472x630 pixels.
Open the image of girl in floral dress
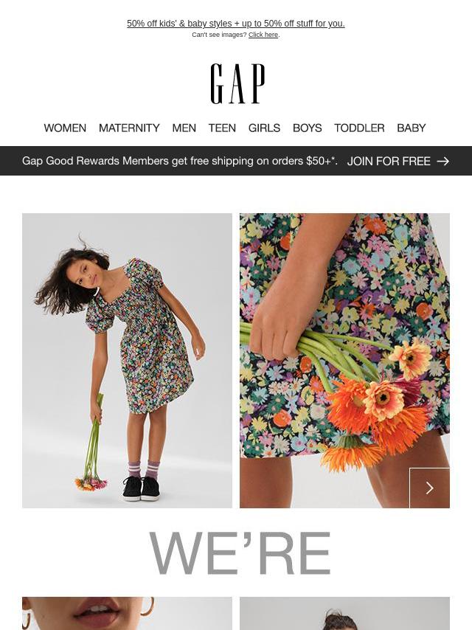tap(127, 361)
